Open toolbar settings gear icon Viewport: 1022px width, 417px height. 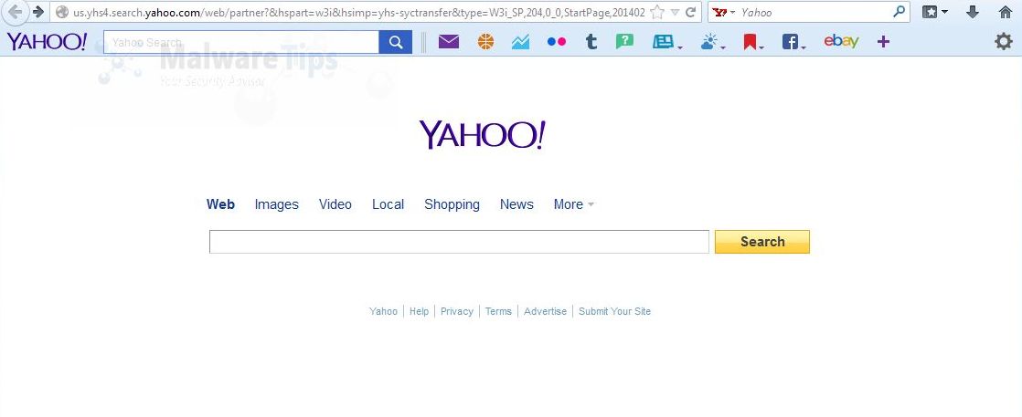coord(1003,42)
